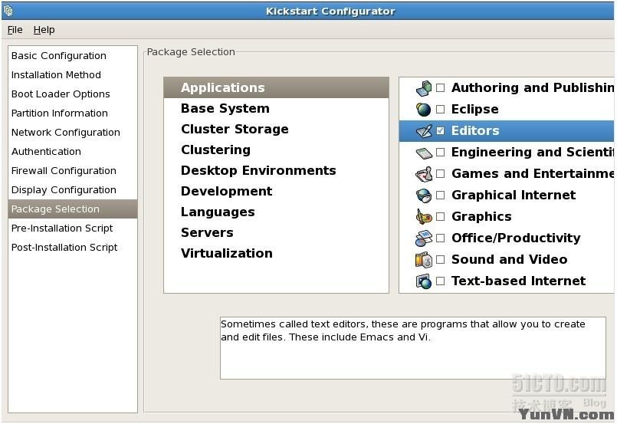Tick the Text-based Internet checkbox
The height and width of the screenshot is (424, 617).
pos(441,281)
